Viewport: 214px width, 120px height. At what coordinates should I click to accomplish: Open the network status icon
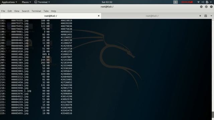click(198, 2)
